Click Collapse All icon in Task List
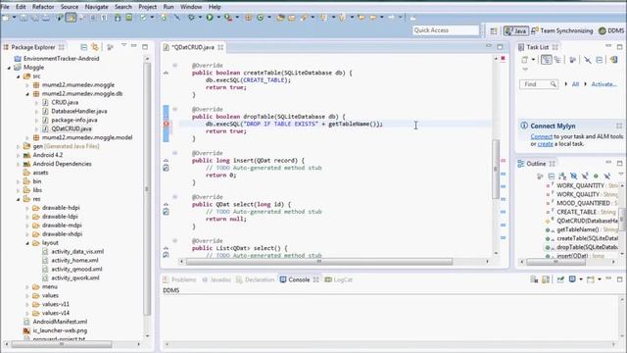627x353 pixels. tap(599, 60)
